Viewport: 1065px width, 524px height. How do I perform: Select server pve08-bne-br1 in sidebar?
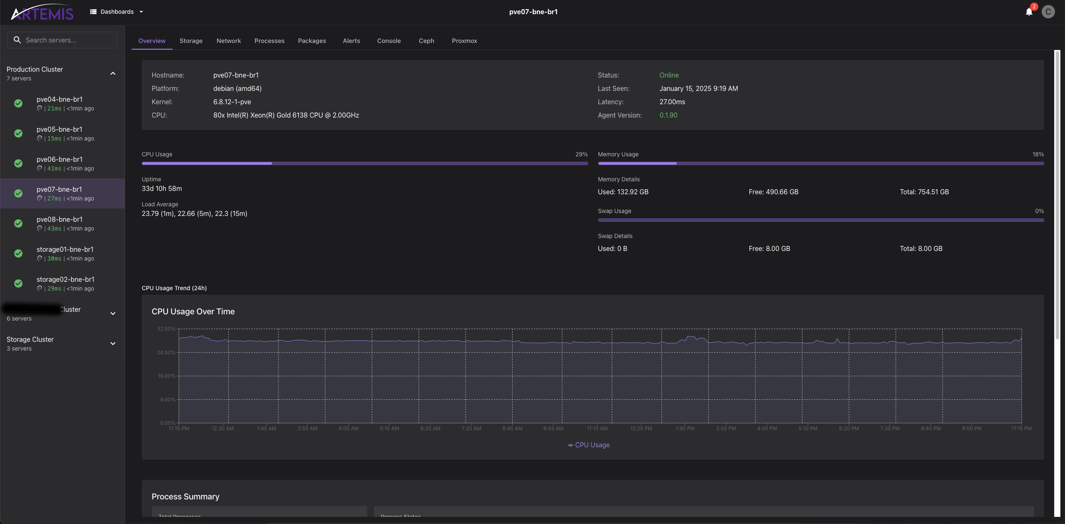pos(60,219)
